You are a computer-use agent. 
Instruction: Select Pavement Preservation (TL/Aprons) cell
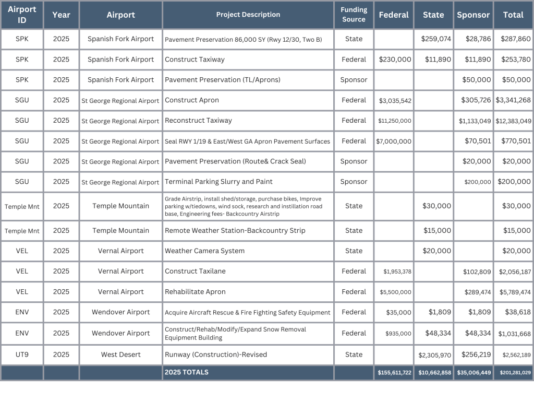coord(248,80)
